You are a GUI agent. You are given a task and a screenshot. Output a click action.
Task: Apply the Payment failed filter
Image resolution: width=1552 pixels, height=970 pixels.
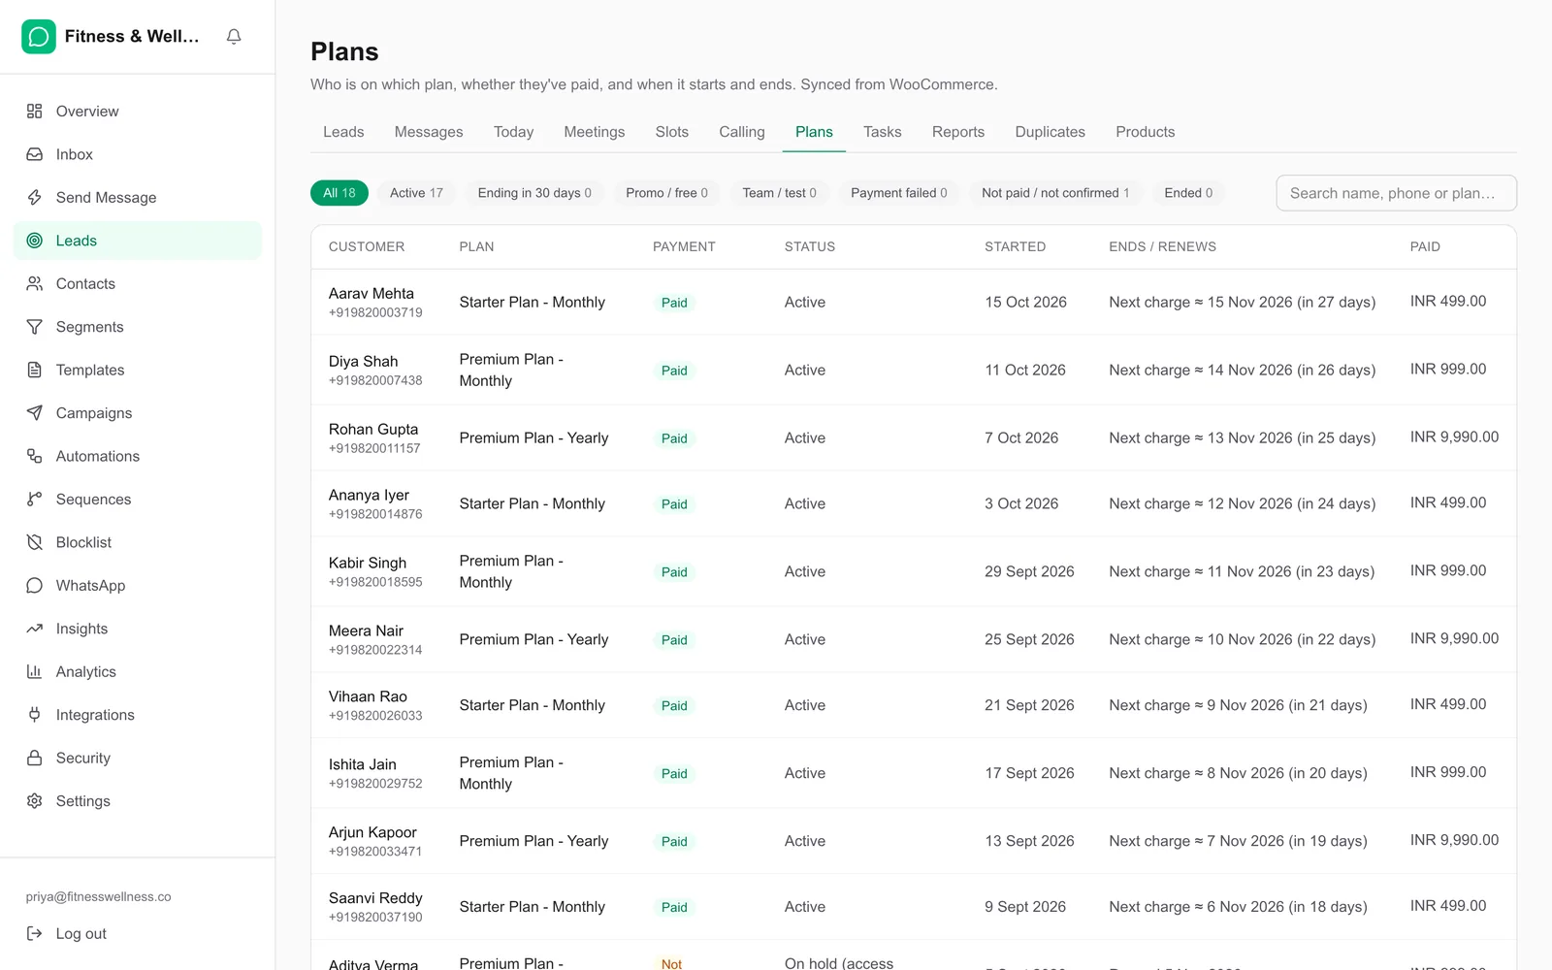[x=899, y=193]
